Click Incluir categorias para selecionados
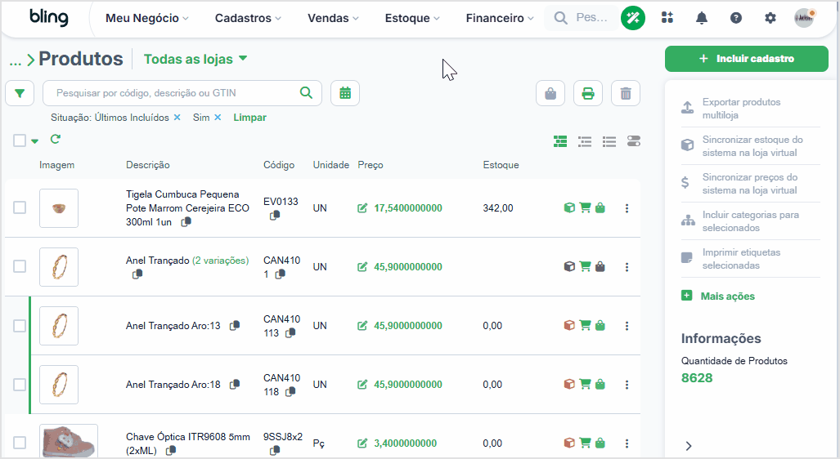840x459 pixels. click(750, 221)
